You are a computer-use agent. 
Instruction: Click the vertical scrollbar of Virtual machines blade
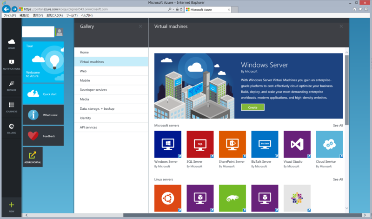(346, 90)
